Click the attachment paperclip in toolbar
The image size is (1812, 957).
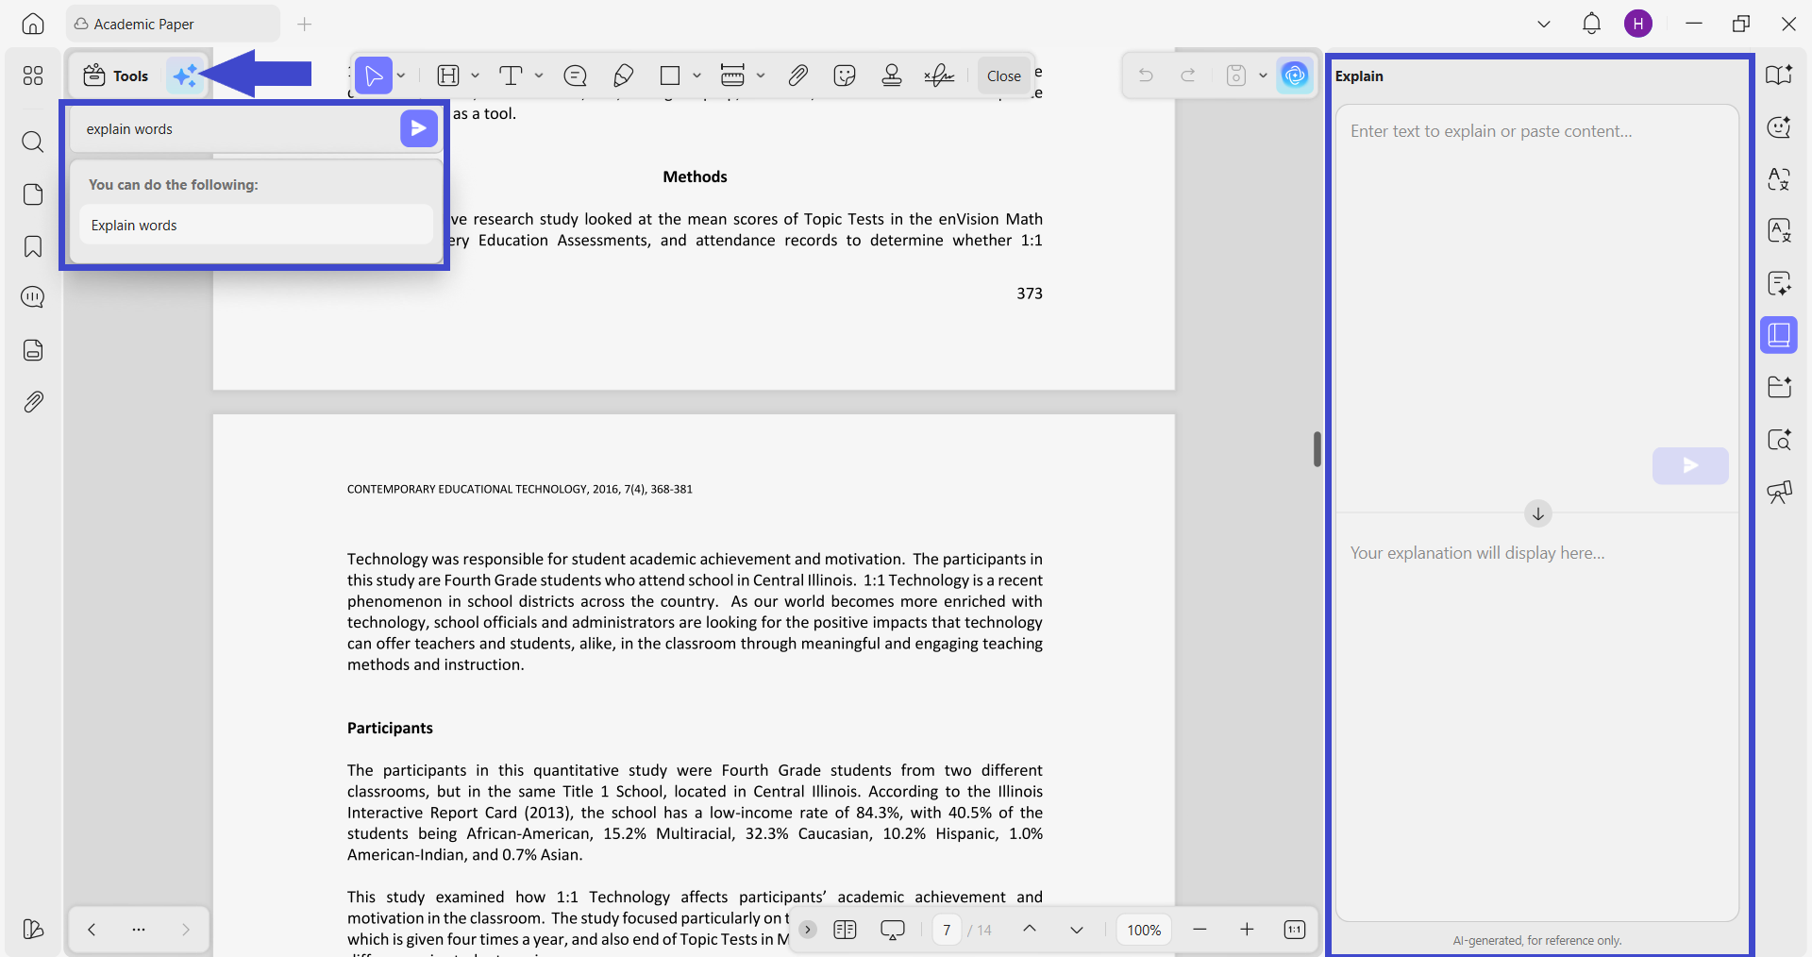(x=798, y=76)
